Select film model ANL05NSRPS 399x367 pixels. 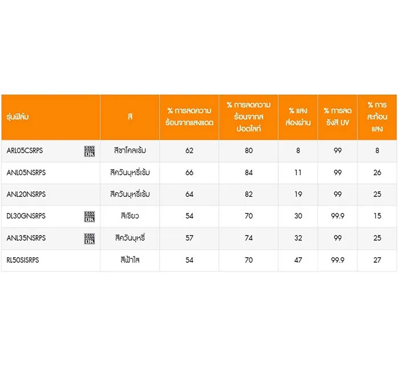pyautogui.click(x=26, y=173)
